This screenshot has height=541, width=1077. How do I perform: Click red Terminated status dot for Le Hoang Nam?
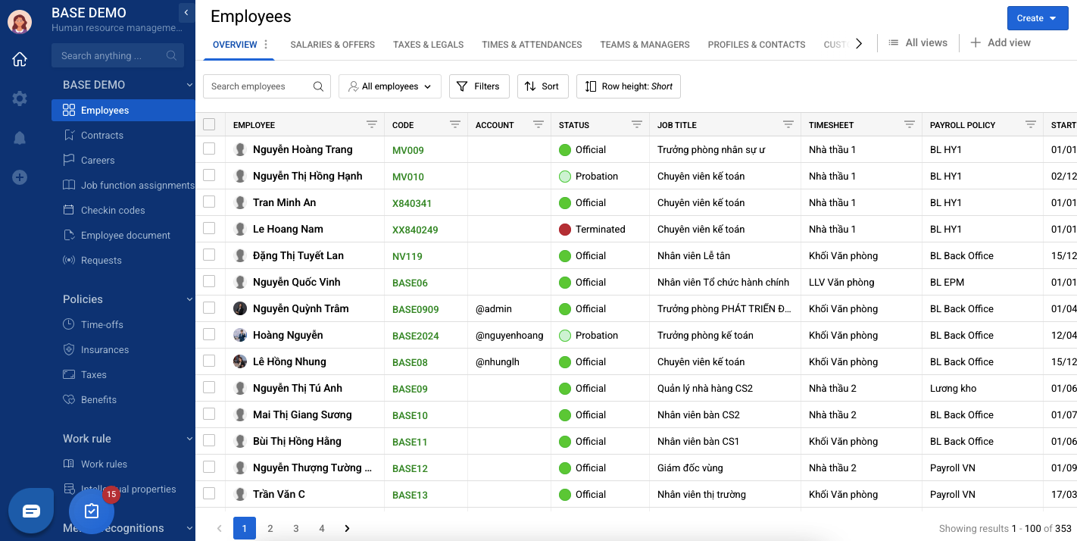pyautogui.click(x=564, y=229)
